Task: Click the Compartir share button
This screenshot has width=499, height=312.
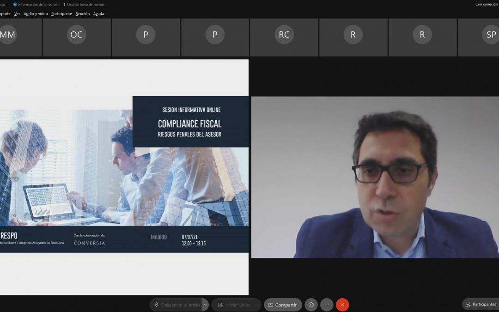Action: coord(283,305)
